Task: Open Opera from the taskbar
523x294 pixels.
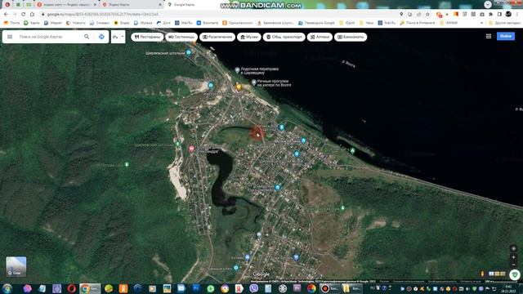Action: click(72, 288)
